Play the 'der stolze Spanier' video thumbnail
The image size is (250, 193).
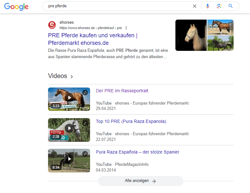tap(69, 160)
